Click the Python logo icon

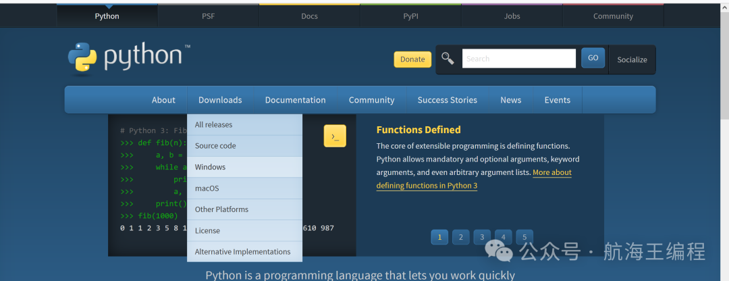click(x=83, y=57)
